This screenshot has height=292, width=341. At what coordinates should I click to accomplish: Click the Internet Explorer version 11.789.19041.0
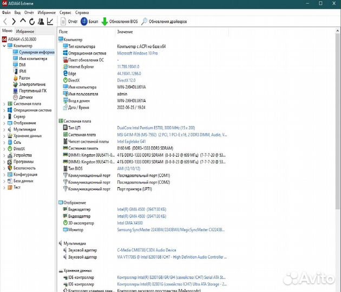coord(128,67)
